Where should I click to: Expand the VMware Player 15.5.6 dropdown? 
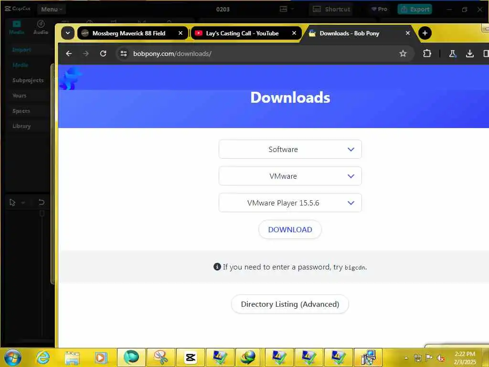(290, 203)
